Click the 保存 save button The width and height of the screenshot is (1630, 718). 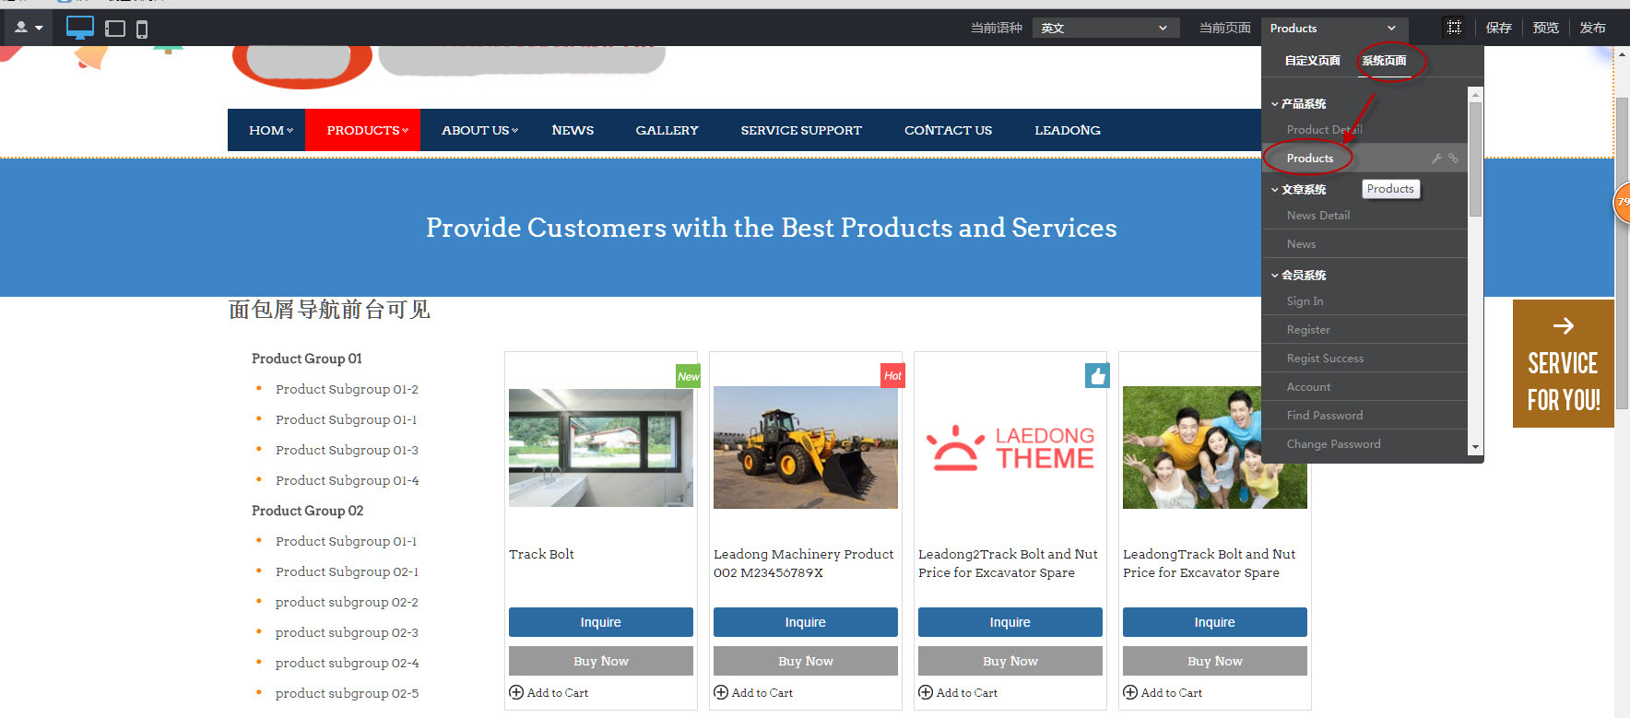[1498, 28]
